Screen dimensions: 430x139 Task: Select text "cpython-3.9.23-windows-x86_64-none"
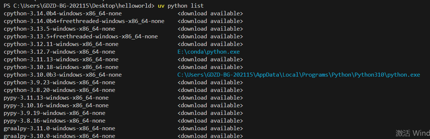click(x=59, y=83)
